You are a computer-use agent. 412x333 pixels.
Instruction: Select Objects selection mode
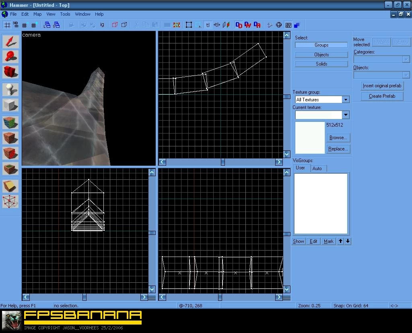321,55
